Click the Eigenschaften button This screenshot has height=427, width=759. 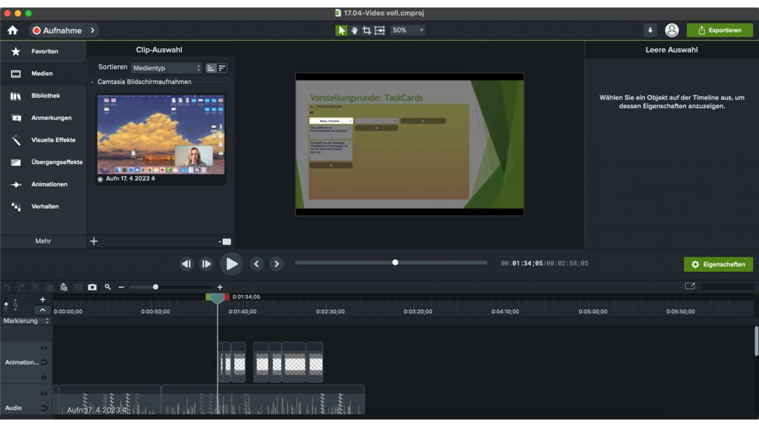point(718,264)
